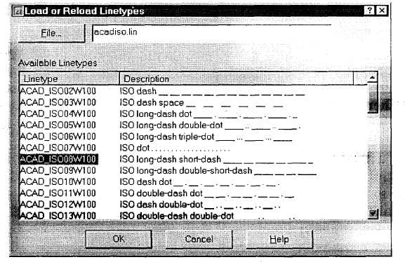
Task: Click the highlighted ACAD_ISO08W100 row
Action: pyautogui.click(x=59, y=159)
